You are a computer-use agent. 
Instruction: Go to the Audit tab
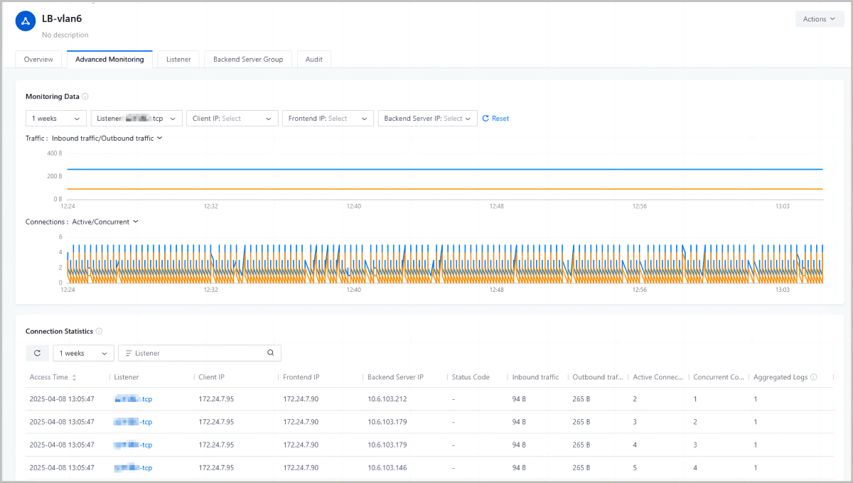tap(313, 60)
